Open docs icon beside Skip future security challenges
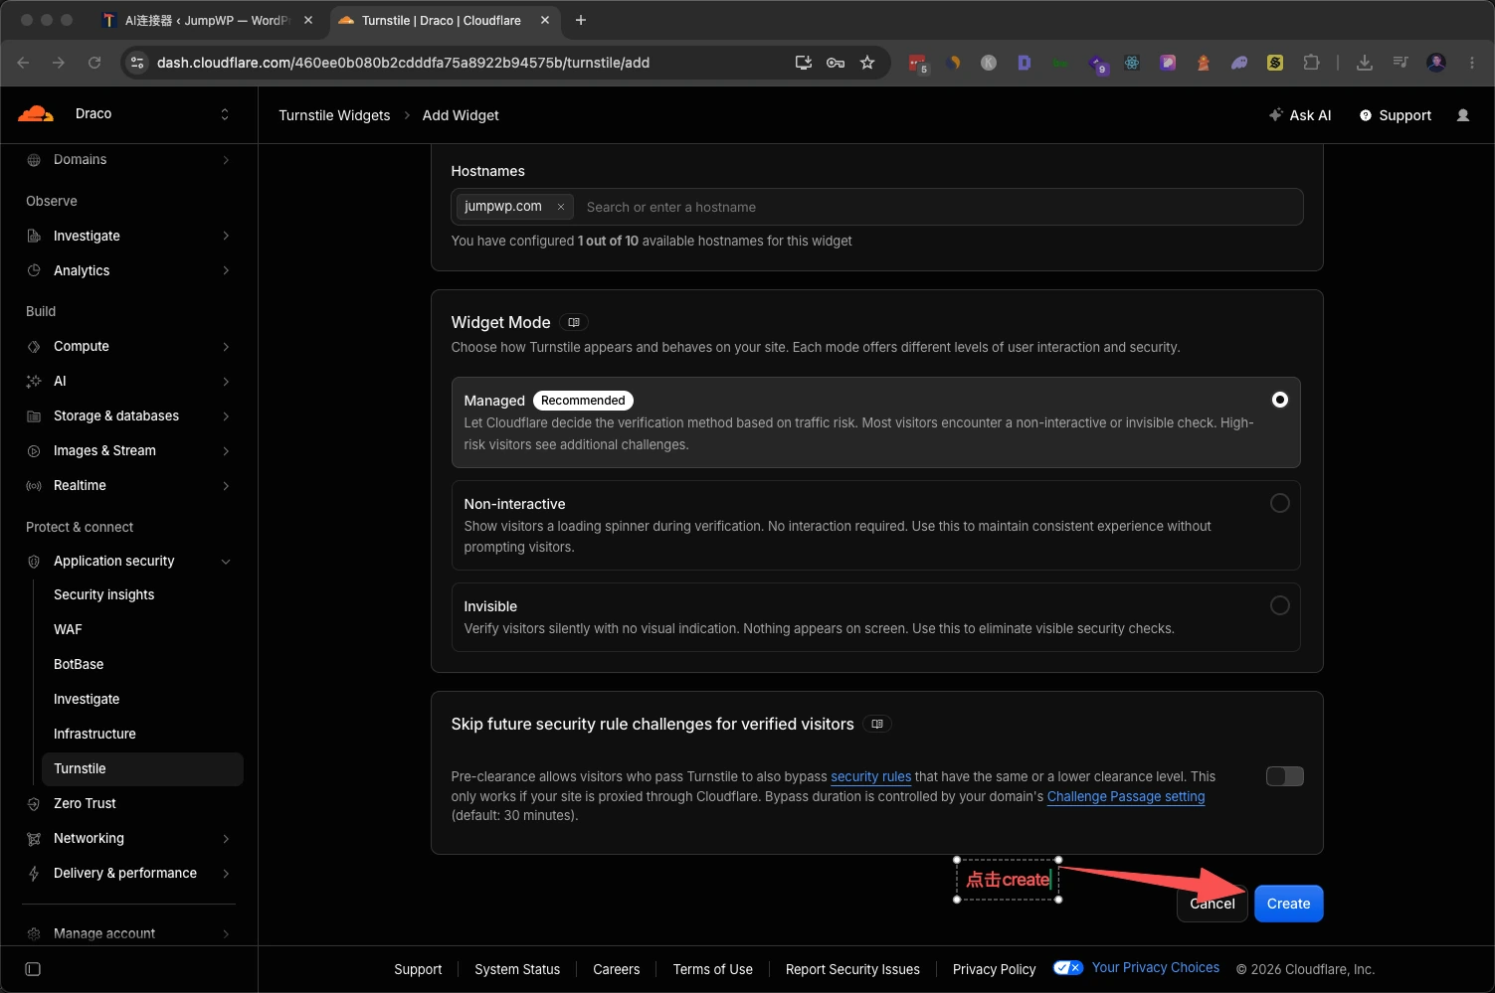This screenshot has width=1495, height=993. click(x=877, y=724)
